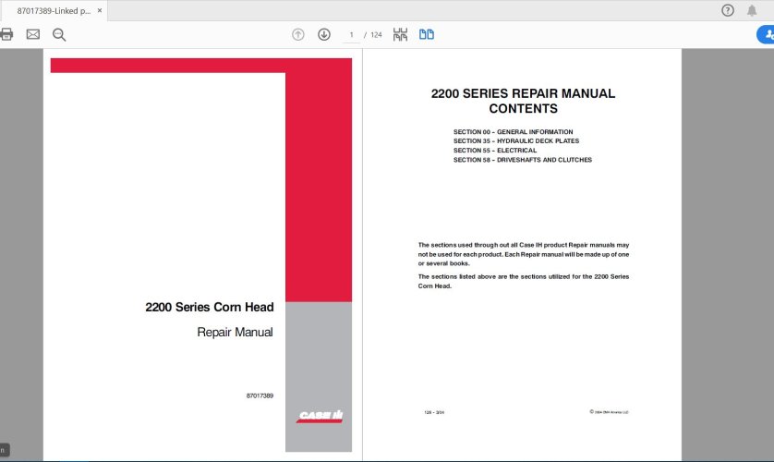This screenshot has width=774, height=462.
Task: Select the cover title '2200 Series Corn Head'
Action: coord(210,307)
